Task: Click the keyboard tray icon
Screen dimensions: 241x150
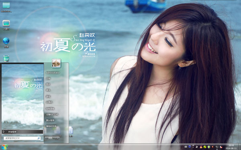Action: click(x=186, y=147)
